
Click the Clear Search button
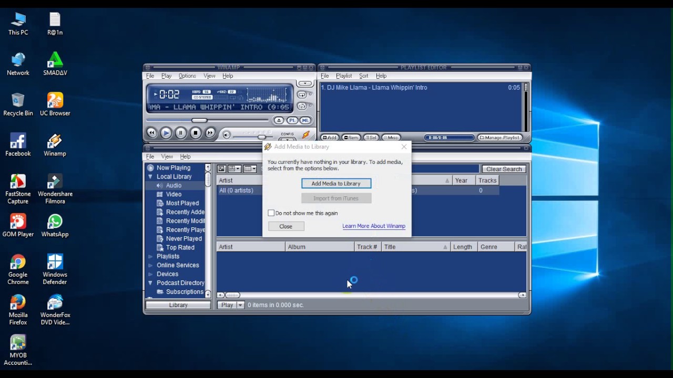[x=504, y=169]
